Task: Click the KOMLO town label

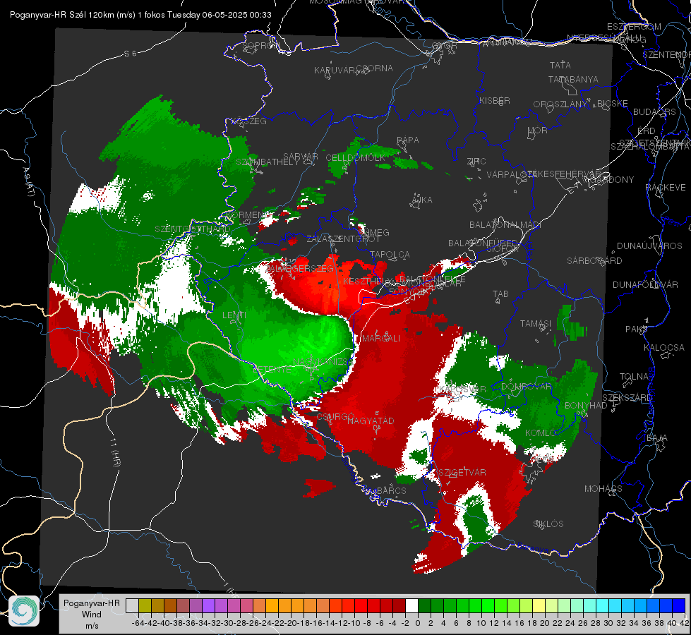Action: [541, 433]
